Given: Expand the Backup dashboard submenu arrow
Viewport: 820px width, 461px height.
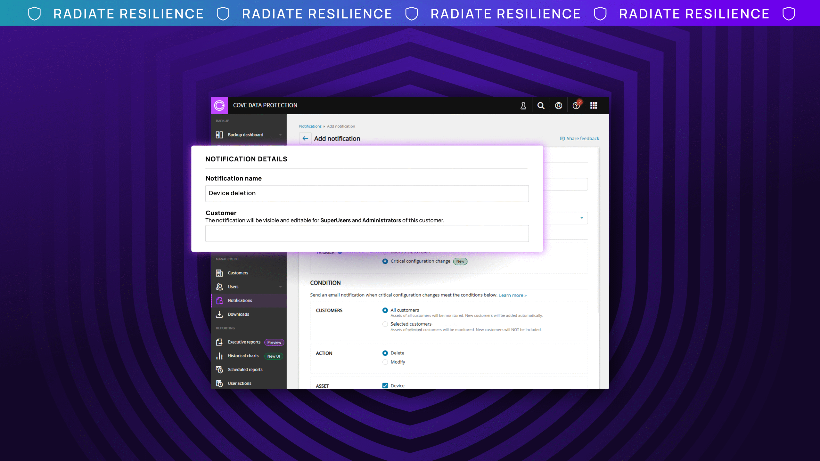Looking at the screenshot, I should 280,135.
